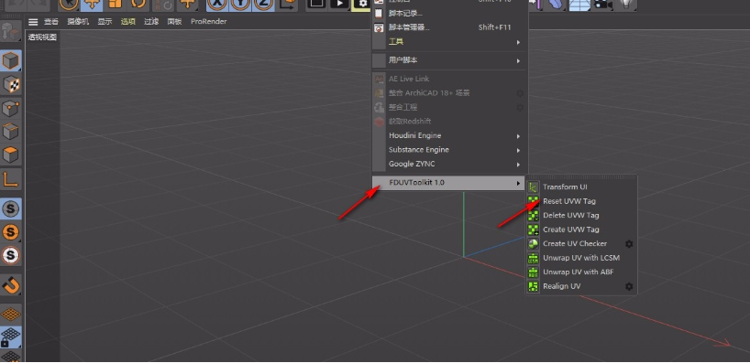Switch to Edges mode
750x363 pixels.
(10, 131)
